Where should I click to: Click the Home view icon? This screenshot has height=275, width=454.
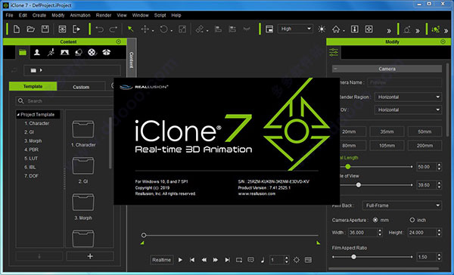336,29
